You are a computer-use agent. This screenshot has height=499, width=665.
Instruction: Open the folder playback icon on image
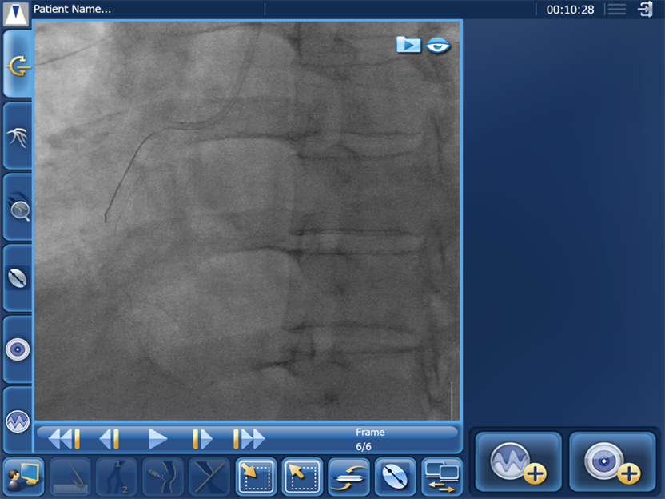tap(408, 45)
